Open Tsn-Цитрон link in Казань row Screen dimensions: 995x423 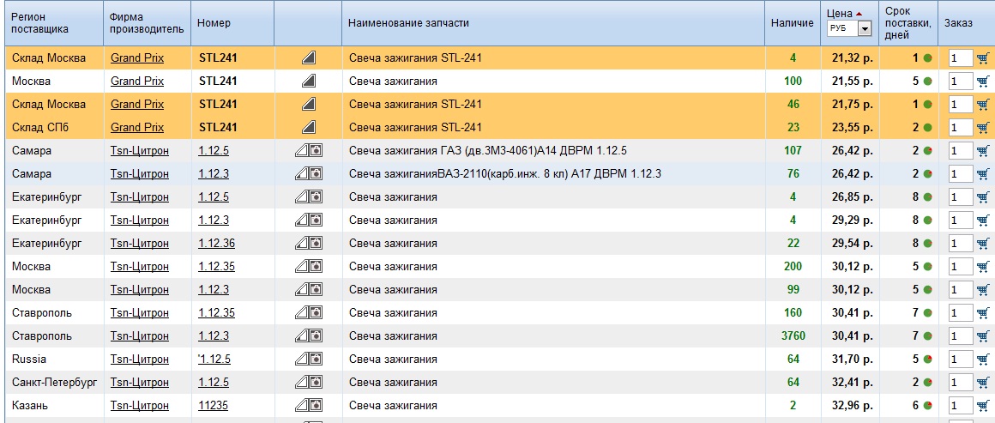140,406
